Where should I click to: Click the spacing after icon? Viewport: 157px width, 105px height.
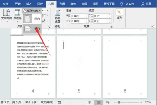coord(91,21)
